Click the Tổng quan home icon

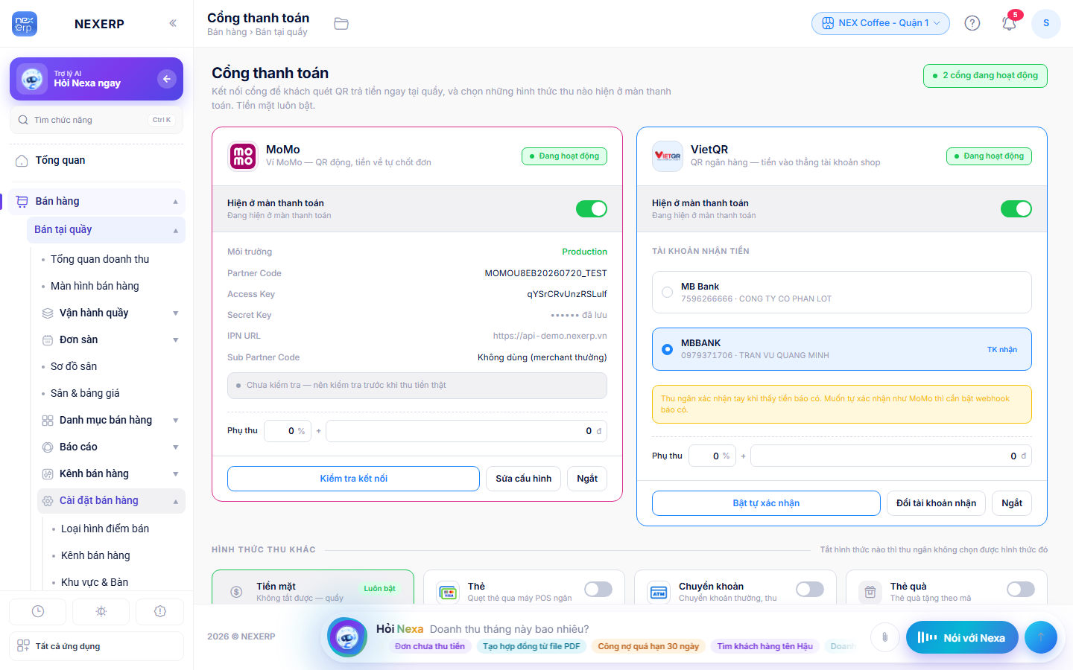[x=22, y=161]
